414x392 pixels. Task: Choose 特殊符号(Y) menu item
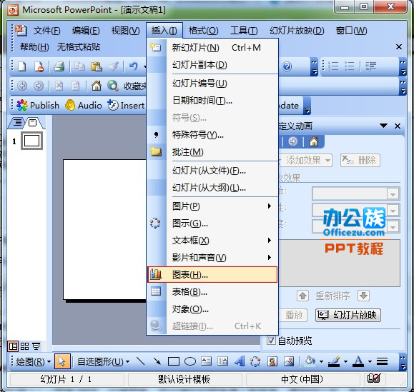(212, 135)
